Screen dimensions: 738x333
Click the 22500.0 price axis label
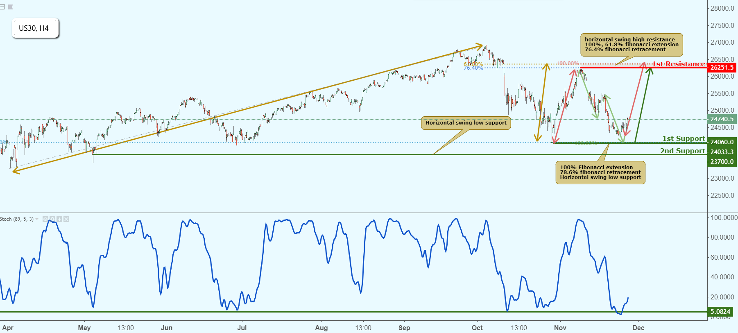click(722, 195)
